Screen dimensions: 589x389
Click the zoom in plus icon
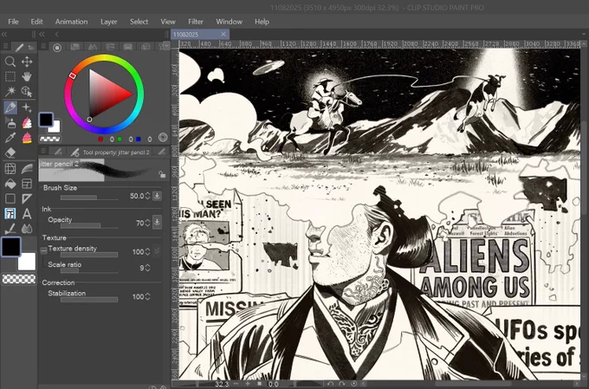click(x=248, y=384)
